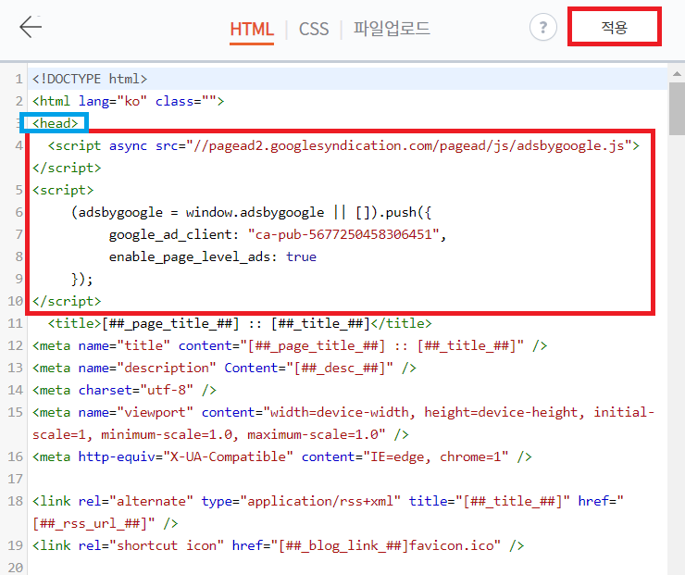Click the opening <script> tag on line 5
685x575 pixels.
click(x=63, y=190)
